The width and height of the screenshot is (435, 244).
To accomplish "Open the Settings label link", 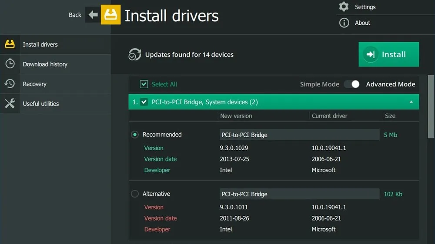I will (x=365, y=7).
